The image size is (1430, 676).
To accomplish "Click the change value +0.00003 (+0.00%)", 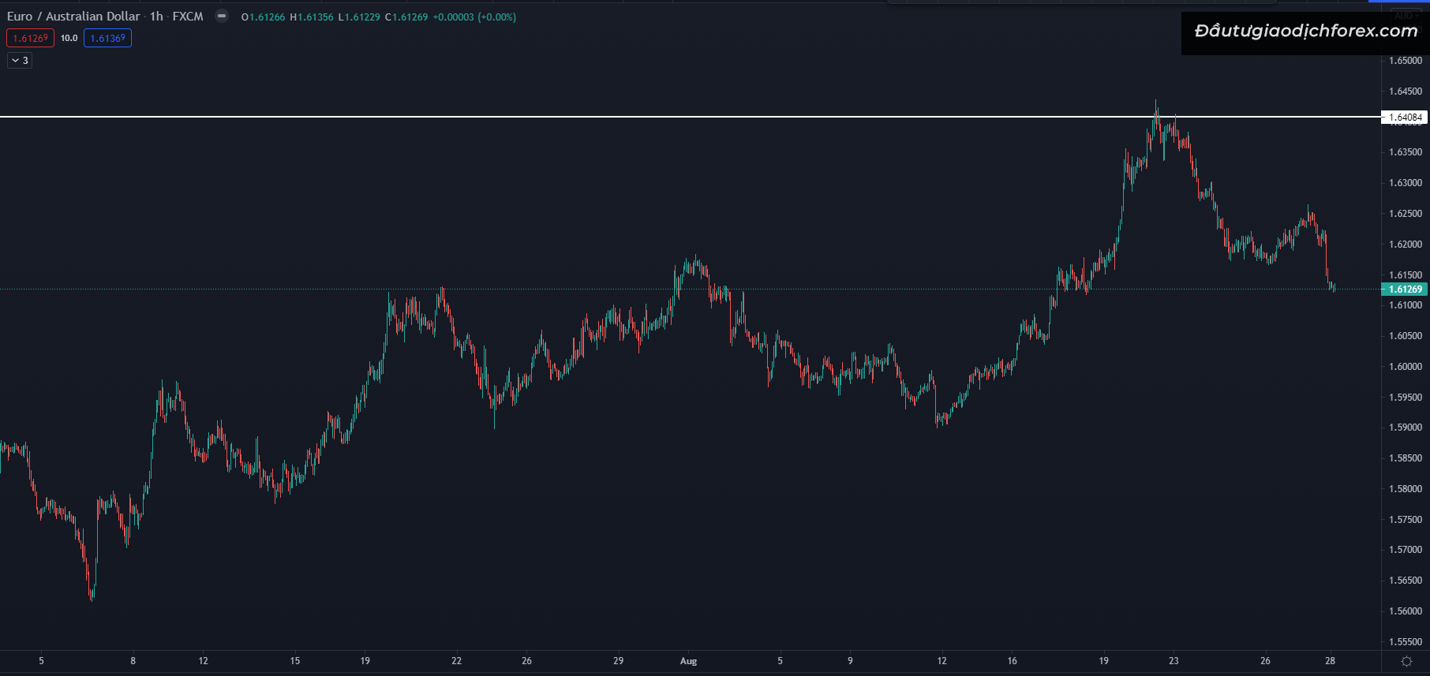I will (x=474, y=17).
